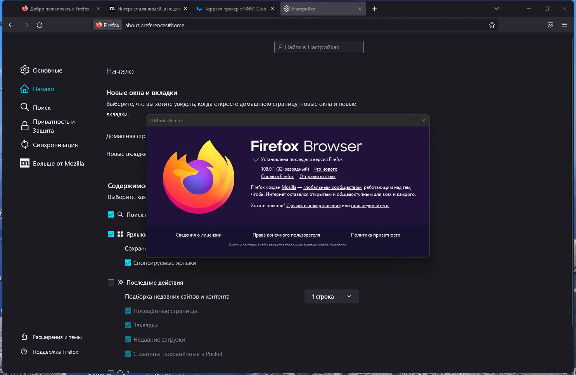
Task: Switch to the Интернет для людей tab
Action: click(x=148, y=9)
